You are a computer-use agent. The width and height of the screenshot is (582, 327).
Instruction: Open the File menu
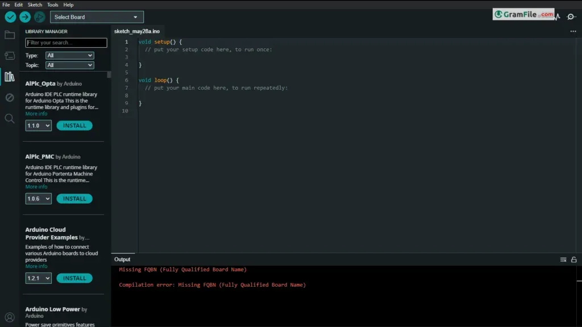(6, 5)
